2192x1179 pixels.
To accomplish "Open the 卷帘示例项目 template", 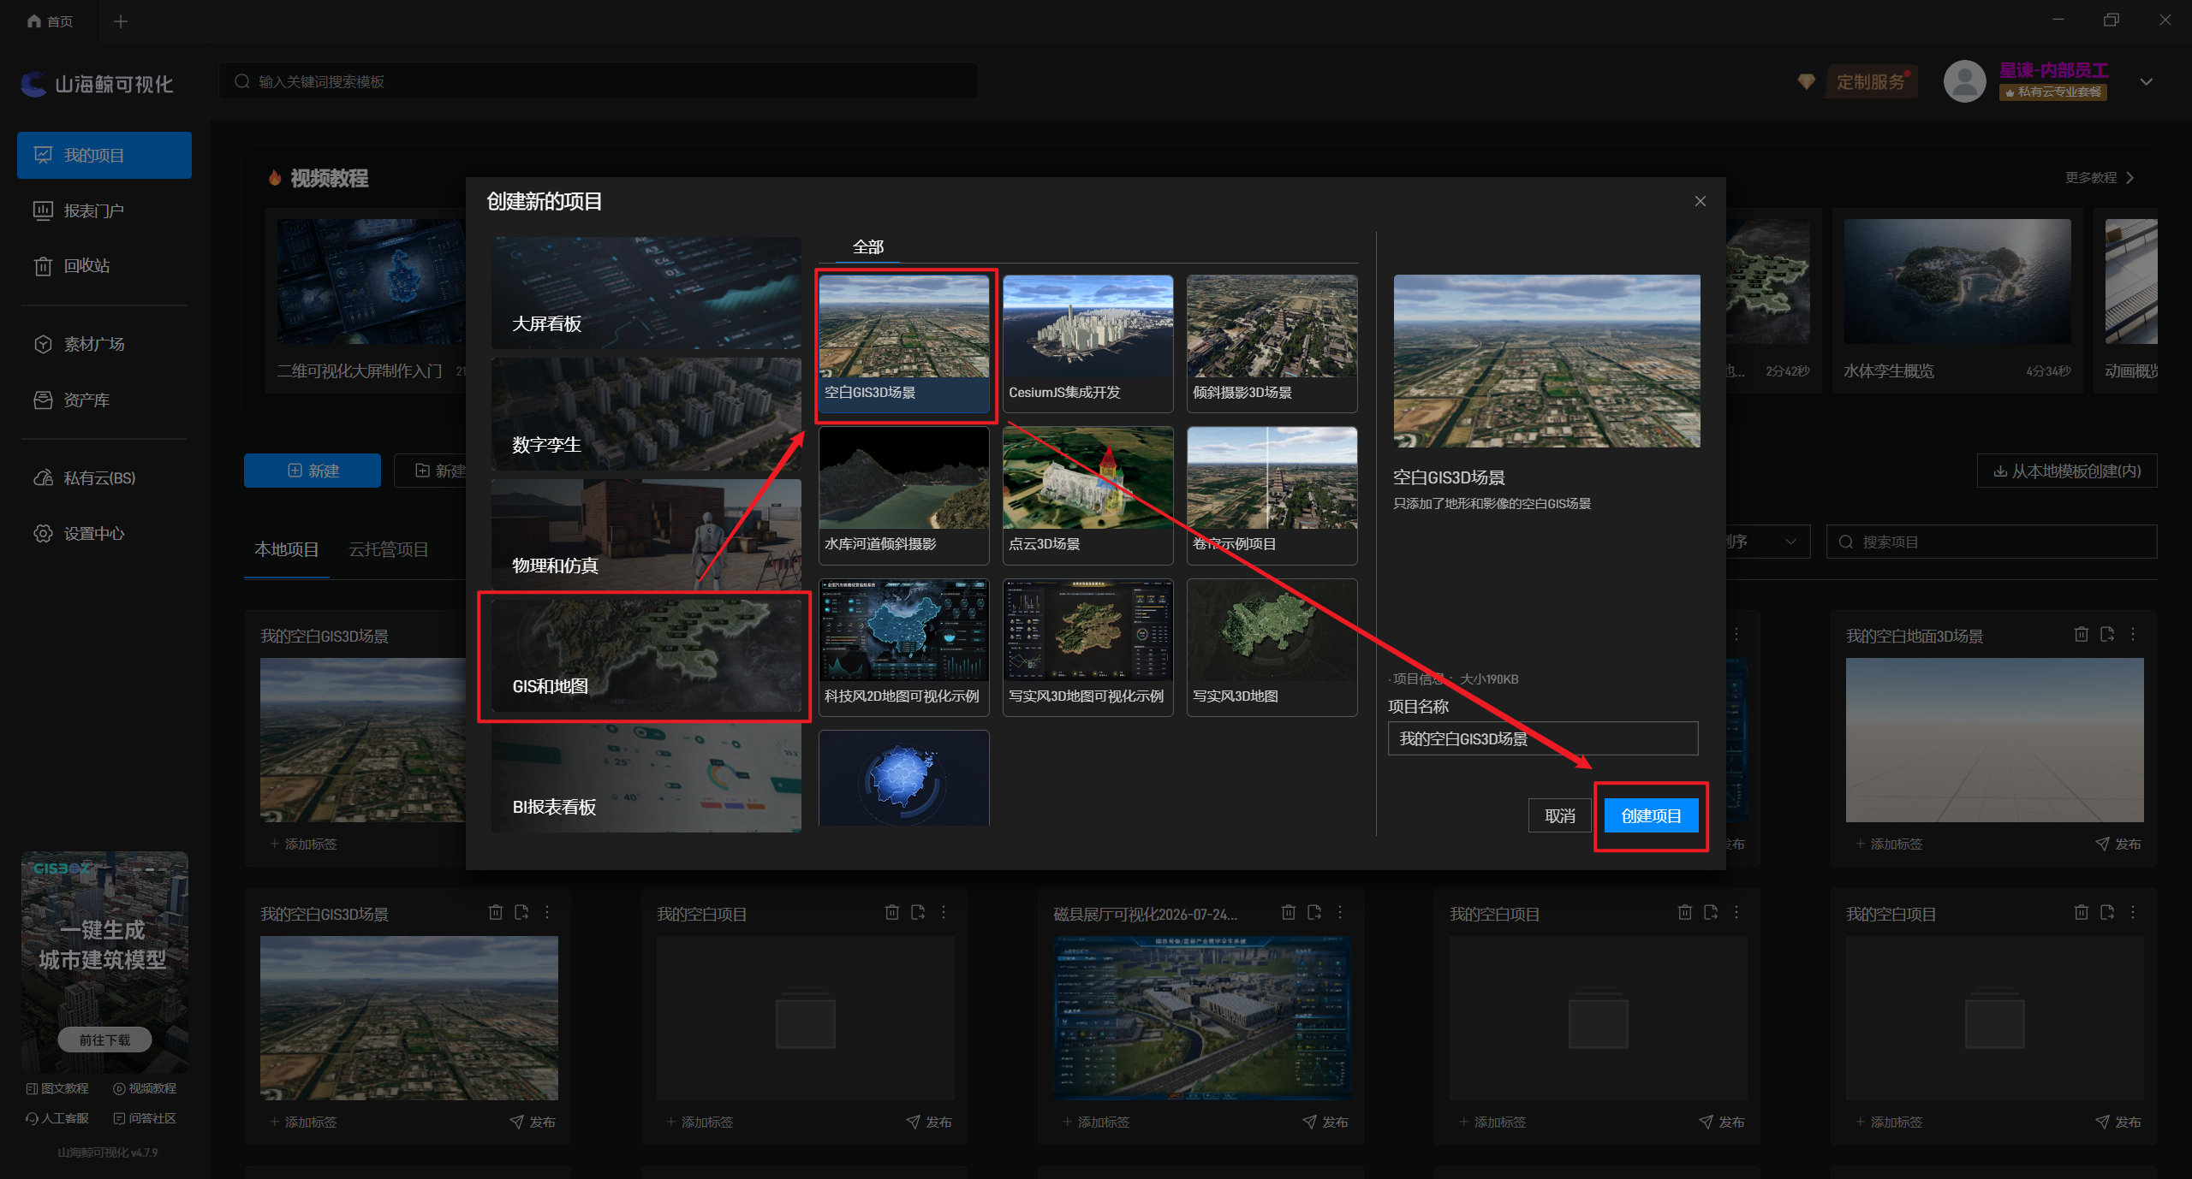I will (x=1272, y=495).
